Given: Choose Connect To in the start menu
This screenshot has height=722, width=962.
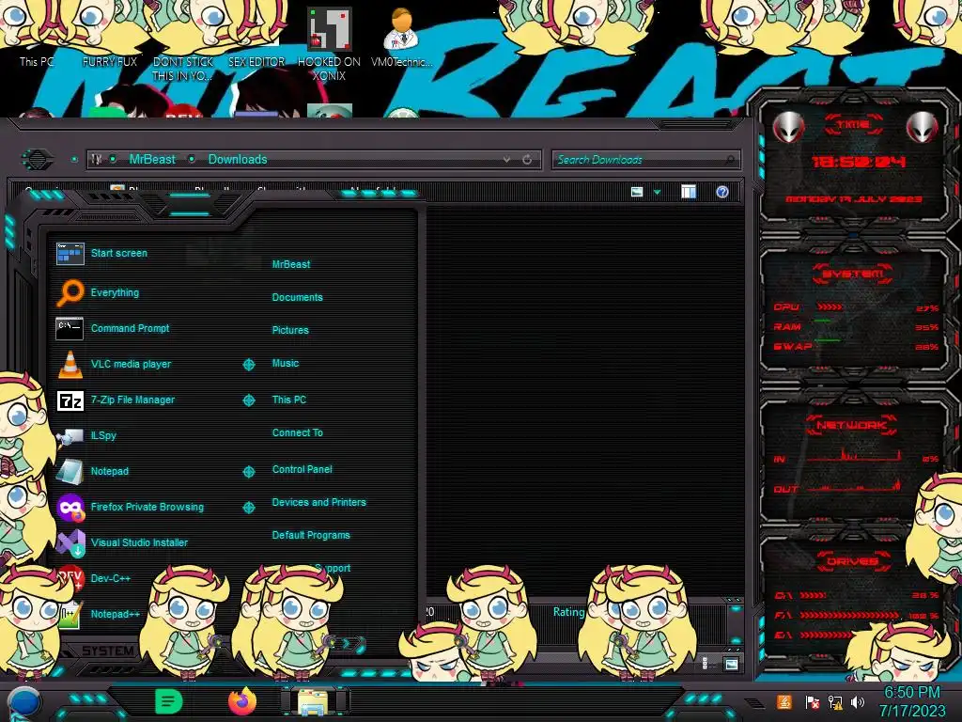Looking at the screenshot, I should (x=297, y=432).
